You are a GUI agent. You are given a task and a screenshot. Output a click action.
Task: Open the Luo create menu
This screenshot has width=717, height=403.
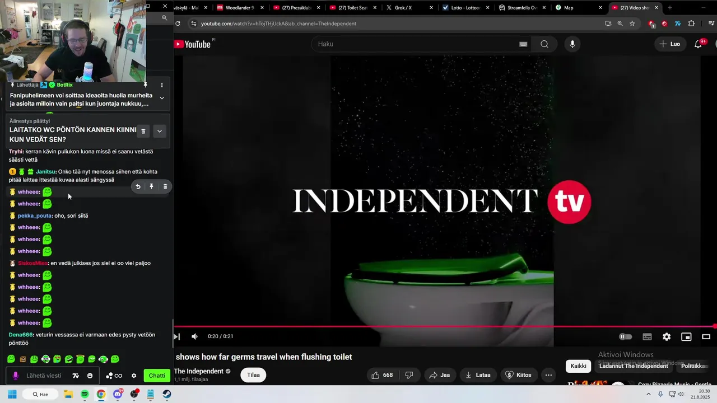669,44
